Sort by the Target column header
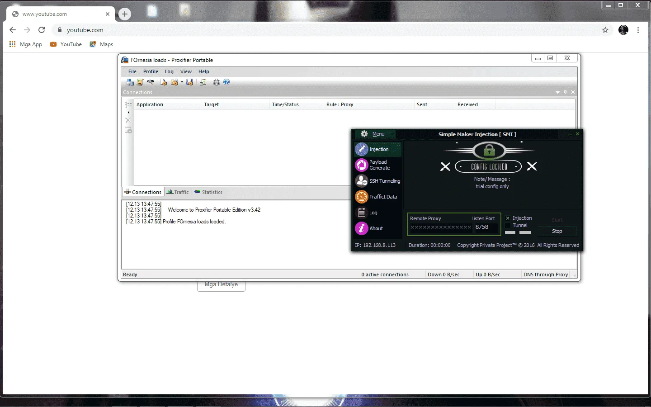Viewport: 651px width, 407px height. point(236,104)
